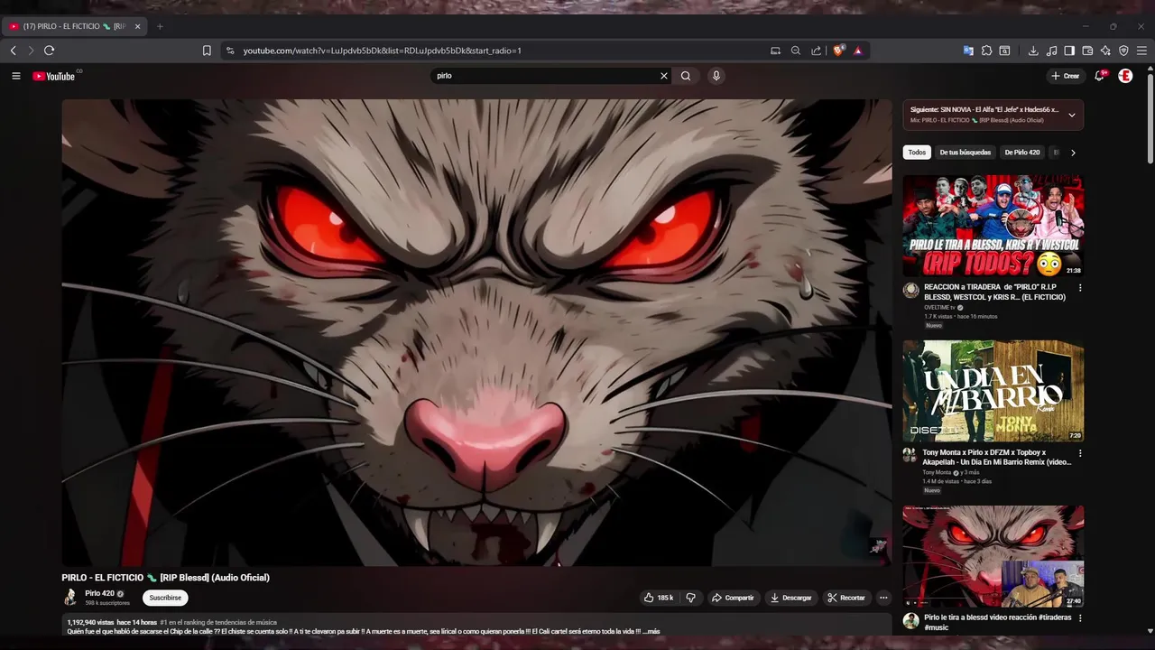Click the video player
This screenshot has height=650, width=1155.
(476, 332)
